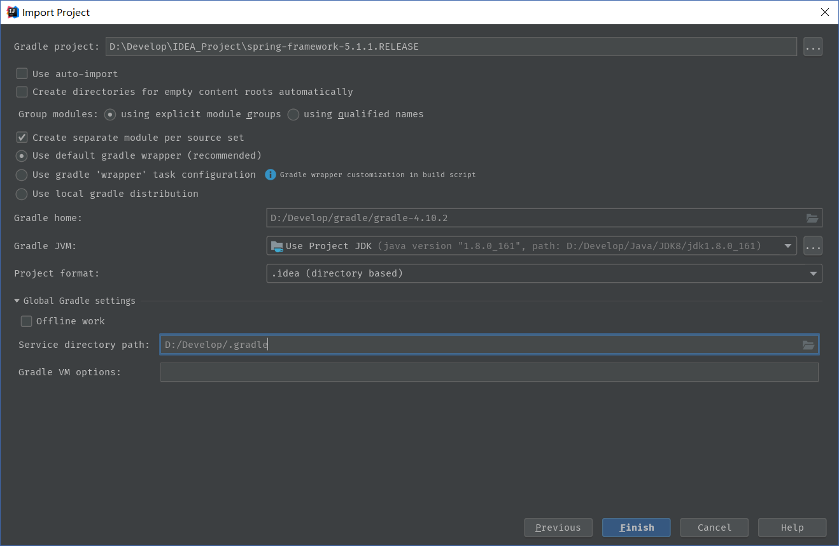Click the 'Service directory path:' label
Screen dimensions: 839x546
(x=84, y=345)
